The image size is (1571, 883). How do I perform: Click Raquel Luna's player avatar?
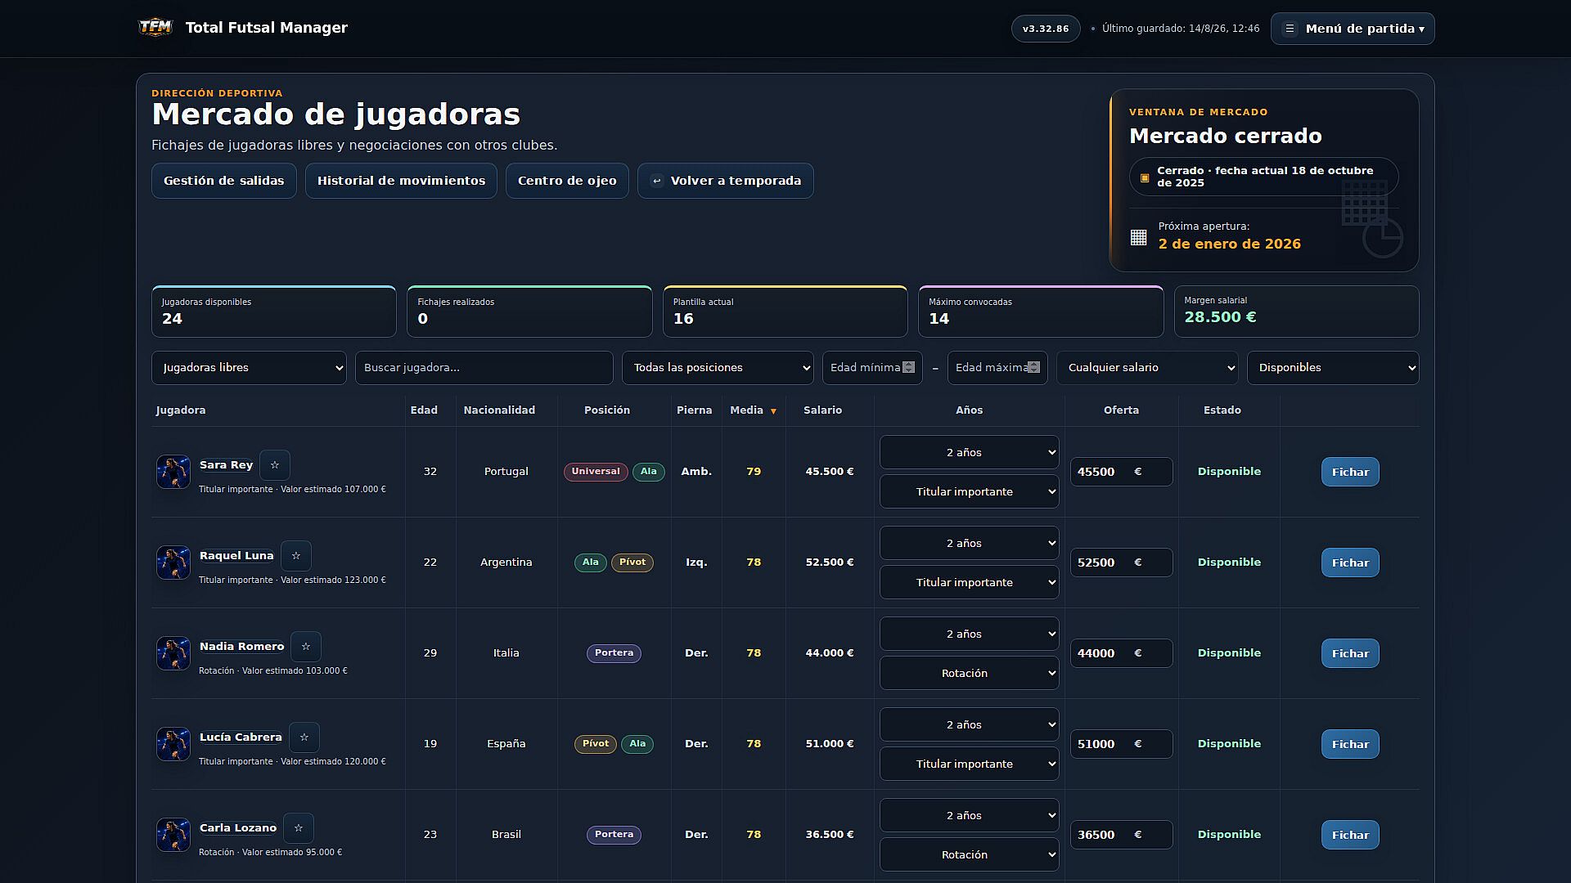click(173, 563)
